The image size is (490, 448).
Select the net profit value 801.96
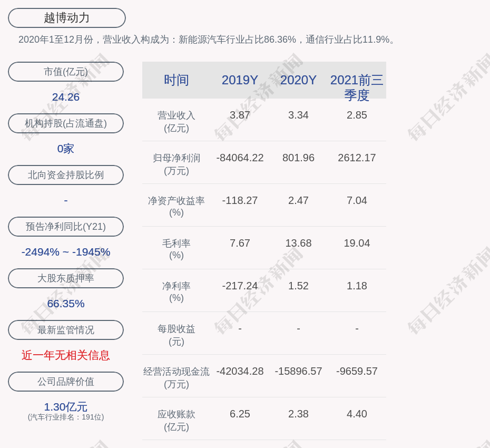298,158
